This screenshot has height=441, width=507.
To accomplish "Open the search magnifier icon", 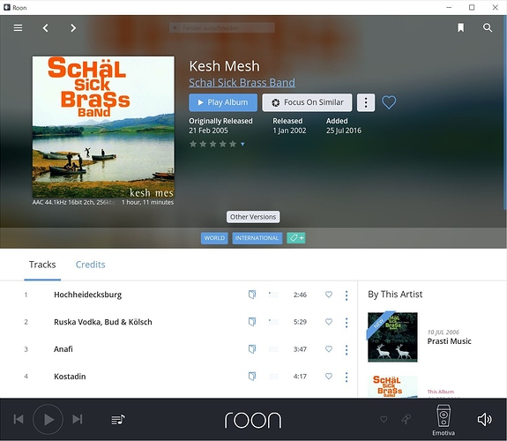I will coord(488,28).
